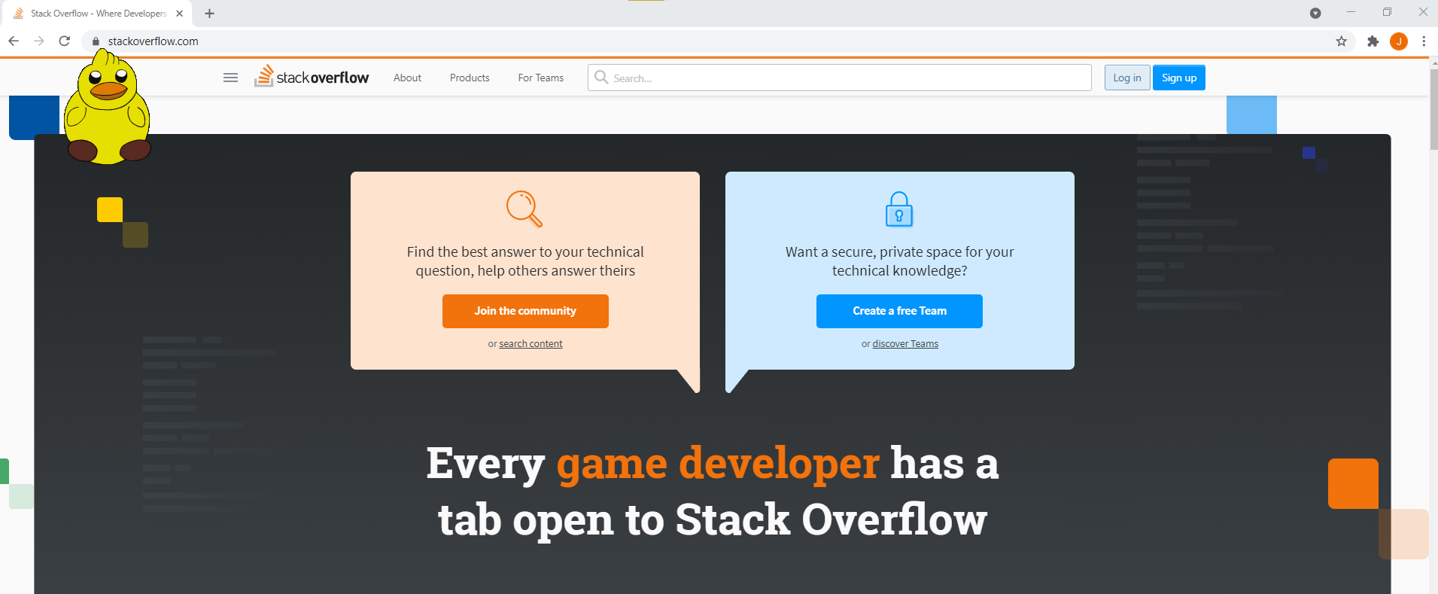Click the blue padlock illustration

pos(899,209)
